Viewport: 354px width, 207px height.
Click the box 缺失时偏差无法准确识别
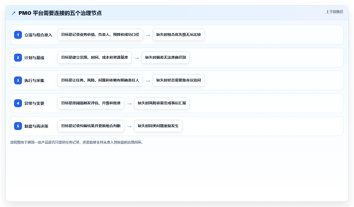point(166,58)
